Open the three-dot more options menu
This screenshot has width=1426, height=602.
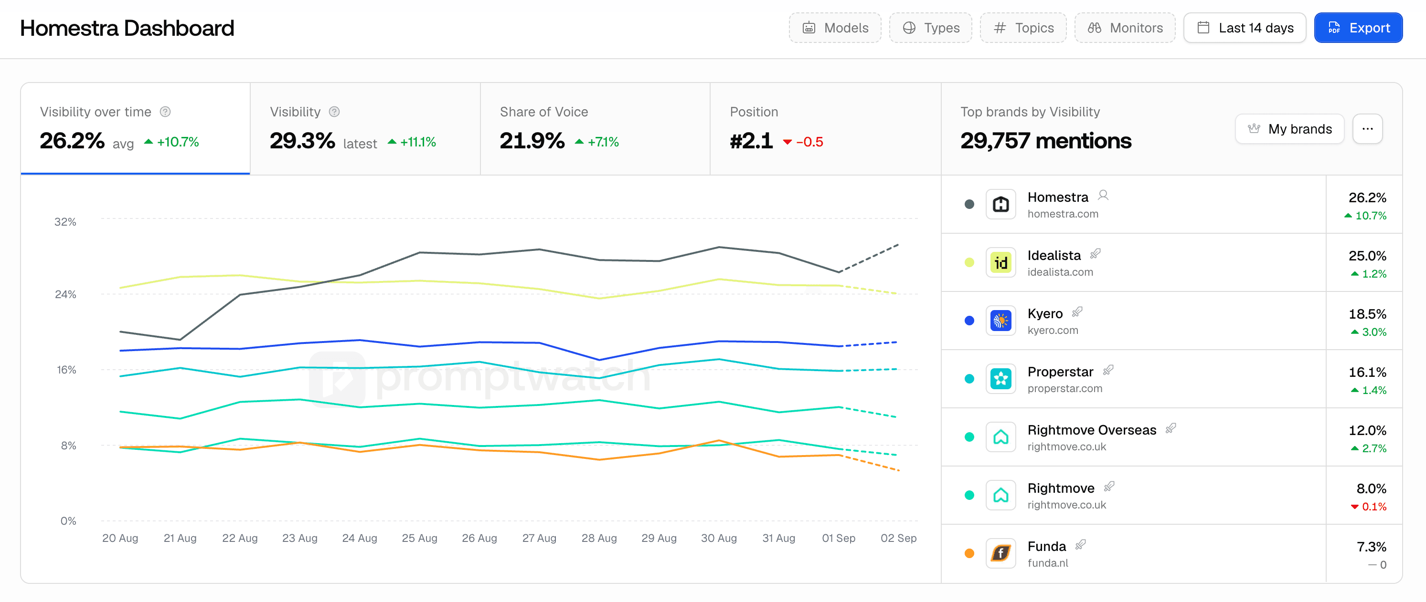click(1367, 129)
